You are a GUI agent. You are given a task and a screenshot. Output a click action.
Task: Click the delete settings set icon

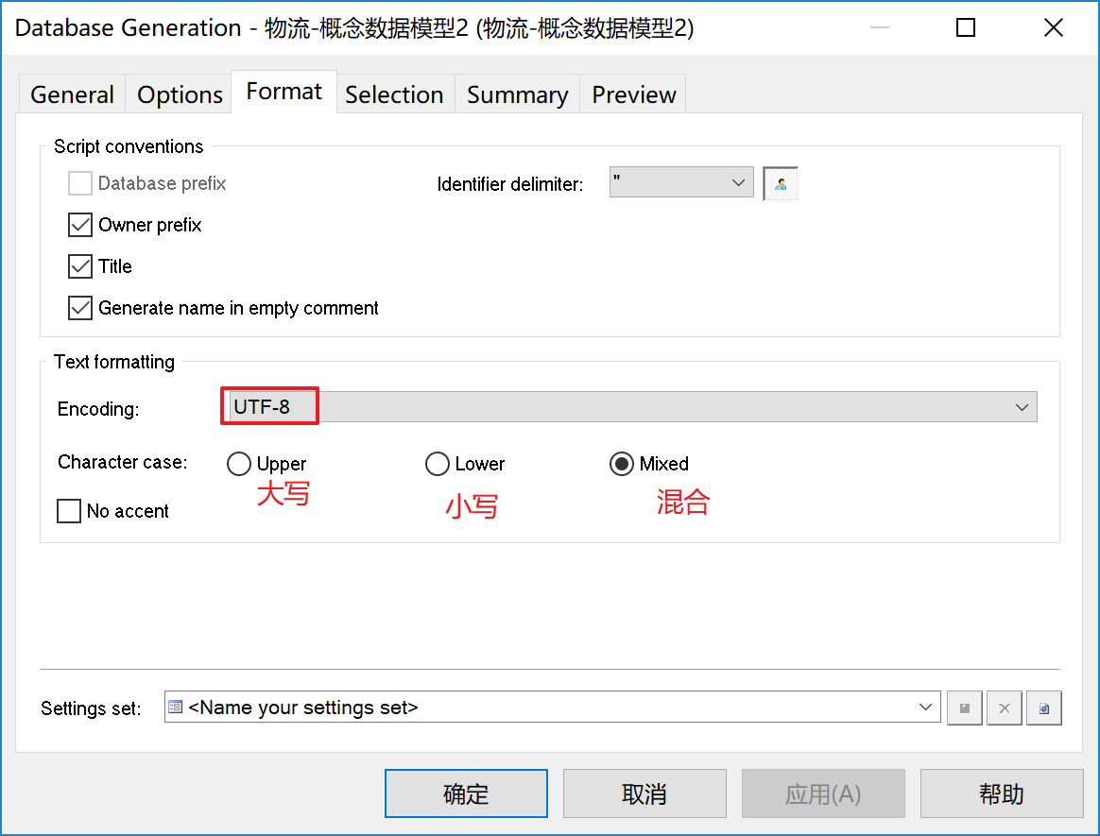click(1004, 708)
